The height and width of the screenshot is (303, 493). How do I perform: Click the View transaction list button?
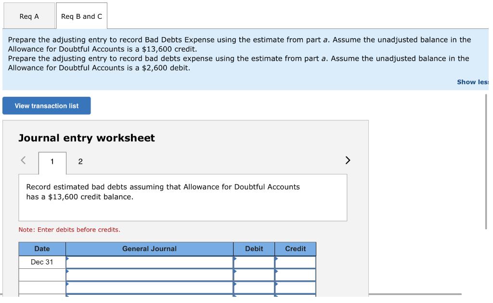(x=46, y=105)
